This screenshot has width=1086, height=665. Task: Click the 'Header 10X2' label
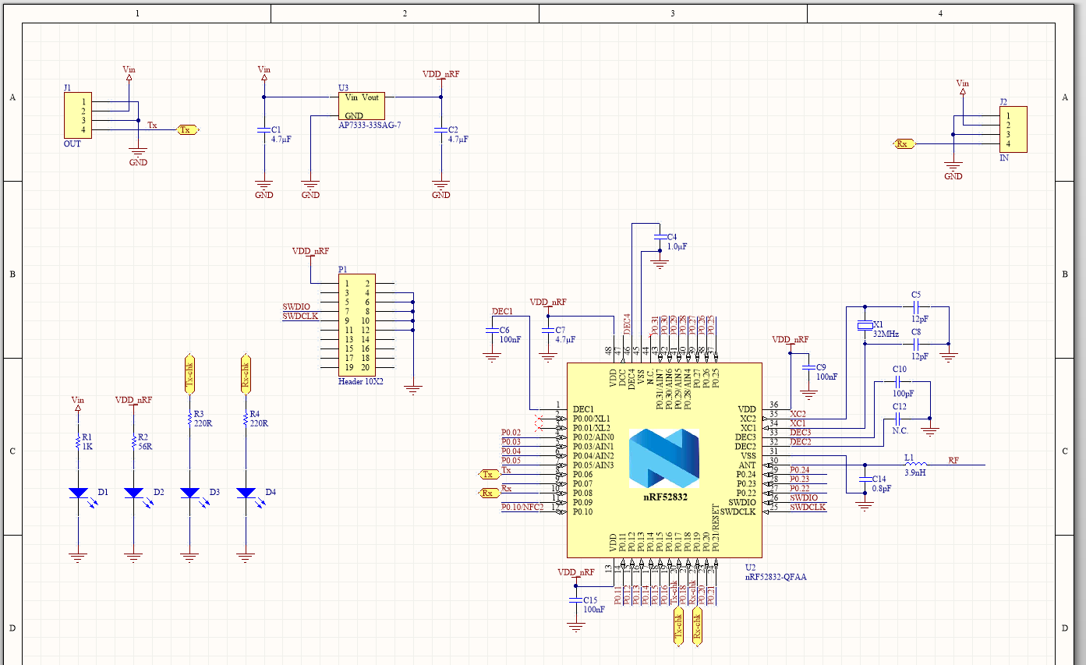point(361,382)
